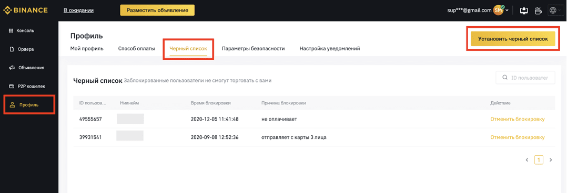Click the Binance logo icon
This screenshot has height=193, width=567.
(7, 10)
